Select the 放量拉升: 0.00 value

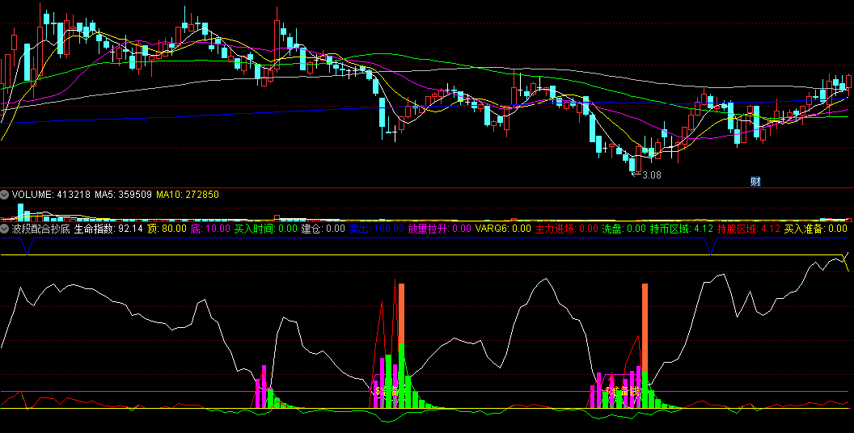pyautogui.click(x=439, y=229)
